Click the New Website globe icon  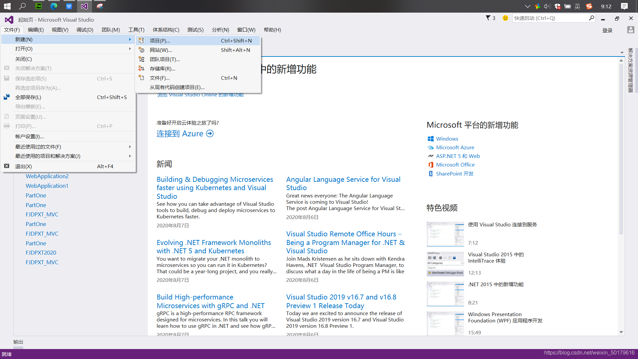pos(141,50)
